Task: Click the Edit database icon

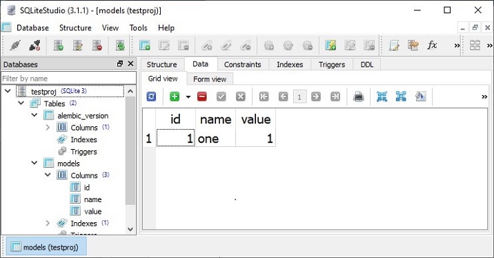Action: (x=77, y=46)
